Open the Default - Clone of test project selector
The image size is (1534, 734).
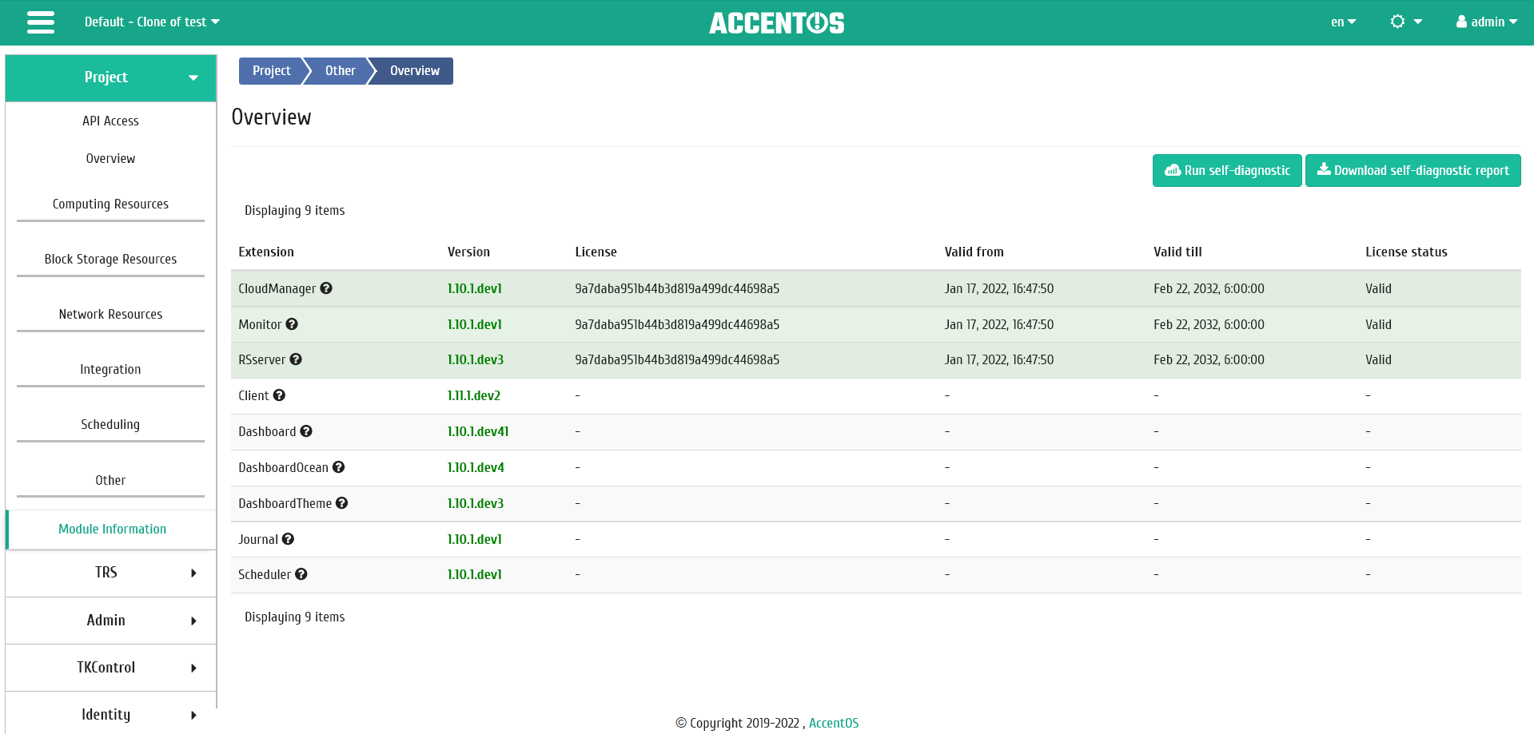tap(152, 22)
